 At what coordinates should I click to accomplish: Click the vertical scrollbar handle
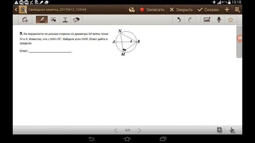click(239, 41)
